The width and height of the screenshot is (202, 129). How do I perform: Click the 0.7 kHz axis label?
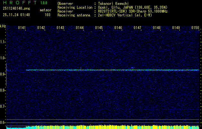tap(3, 106)
